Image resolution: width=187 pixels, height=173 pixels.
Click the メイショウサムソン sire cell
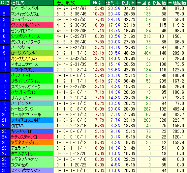tap(32, 170)
